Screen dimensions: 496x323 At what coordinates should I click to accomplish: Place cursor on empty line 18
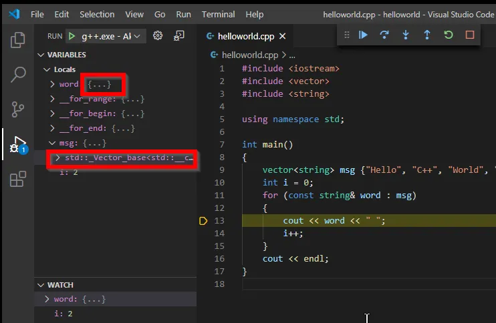[x=368, y=284]
